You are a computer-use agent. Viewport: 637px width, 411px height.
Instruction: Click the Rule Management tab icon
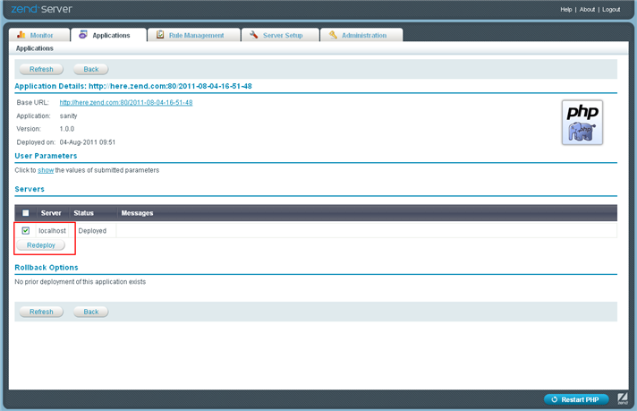pos(160,35)
